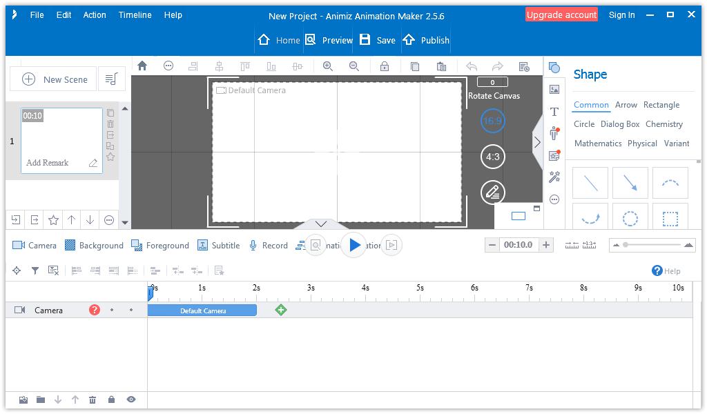Click the zoom out magnifier icon
Image resolution: width=707 pixels, height=414 pixels.
(354, 67)
